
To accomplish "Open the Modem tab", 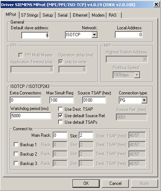I will pos(98,15).
